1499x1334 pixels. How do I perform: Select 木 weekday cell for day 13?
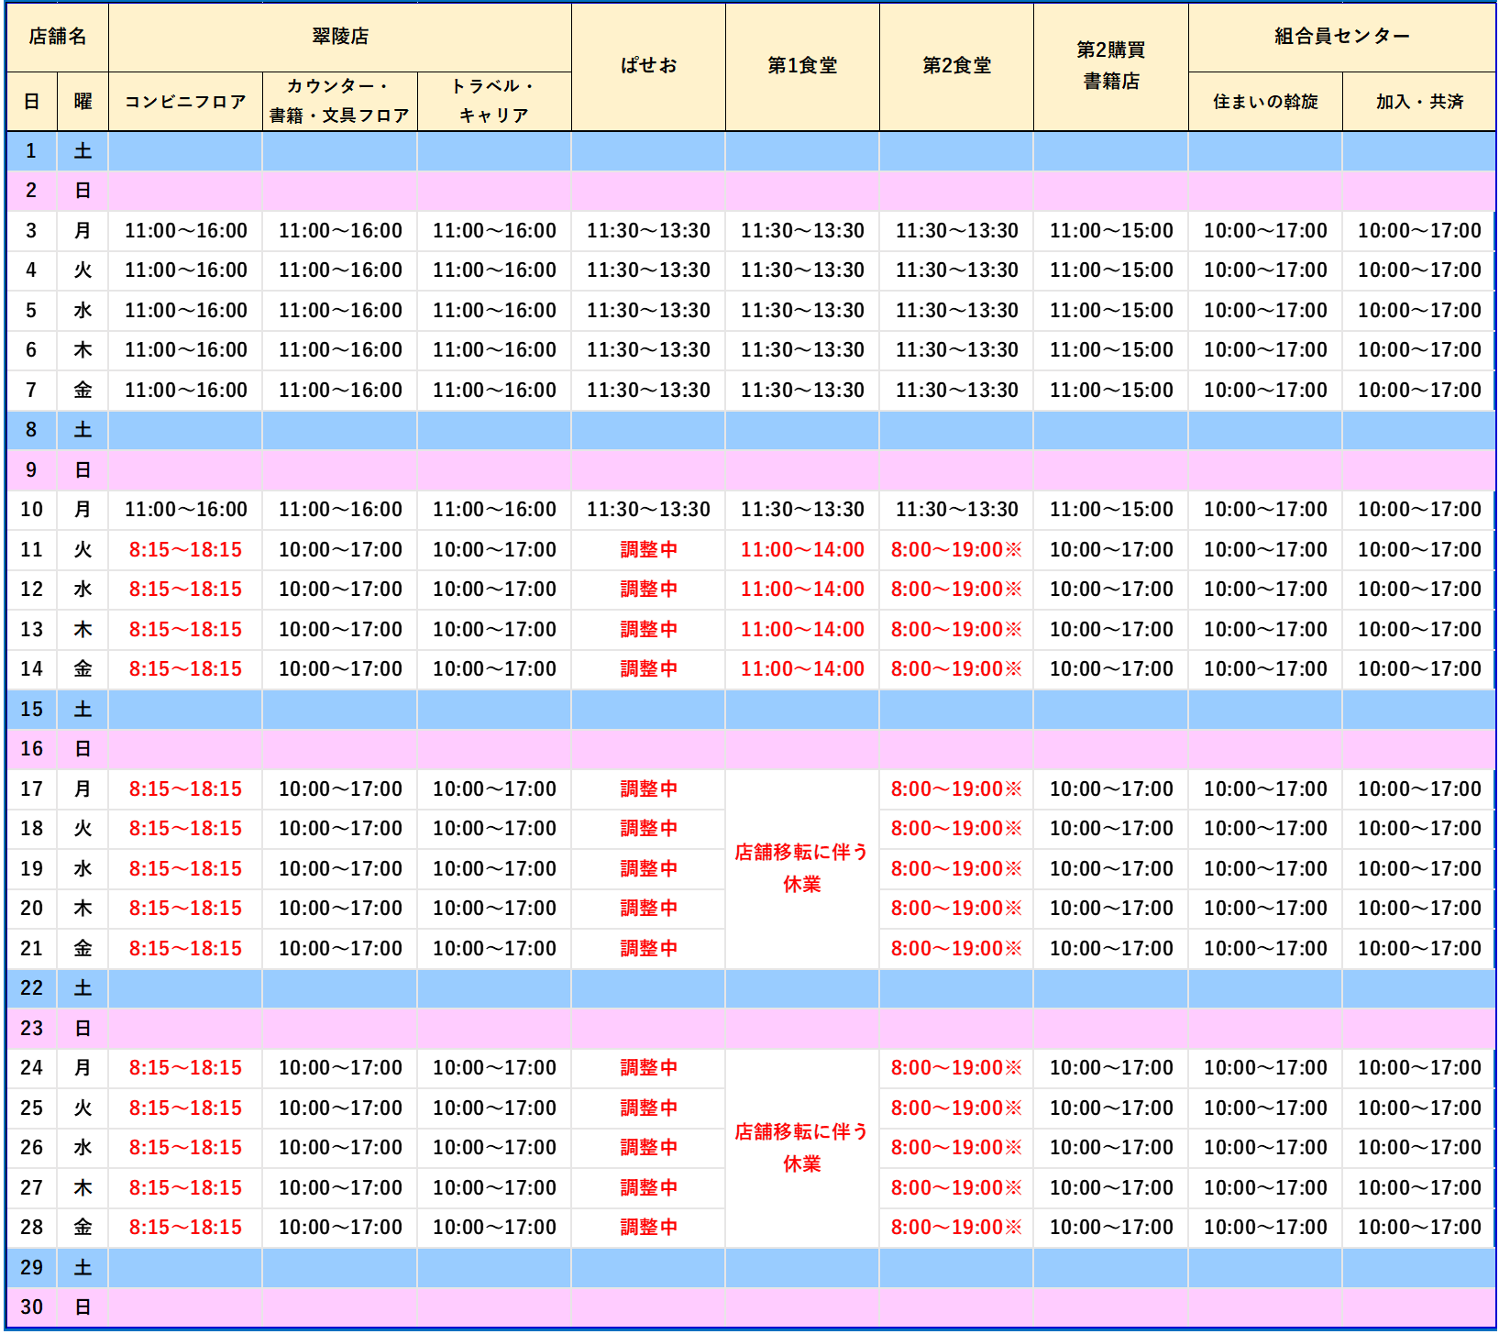(83, 630)
